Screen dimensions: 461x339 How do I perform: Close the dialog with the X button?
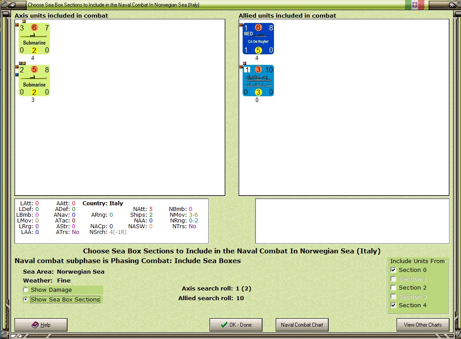tap(452, 5)
